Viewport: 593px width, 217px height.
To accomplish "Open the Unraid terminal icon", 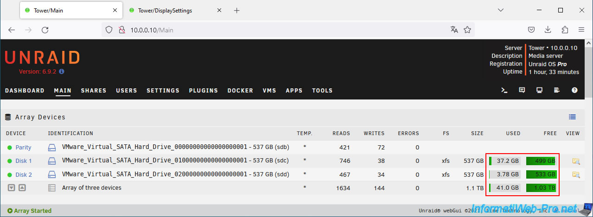I will pyautogui.click(x=504, y=90).
